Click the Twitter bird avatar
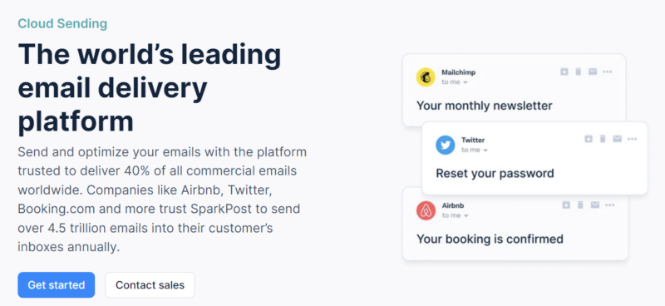This screenshot has width=665, height=306. tap(445, 146)
